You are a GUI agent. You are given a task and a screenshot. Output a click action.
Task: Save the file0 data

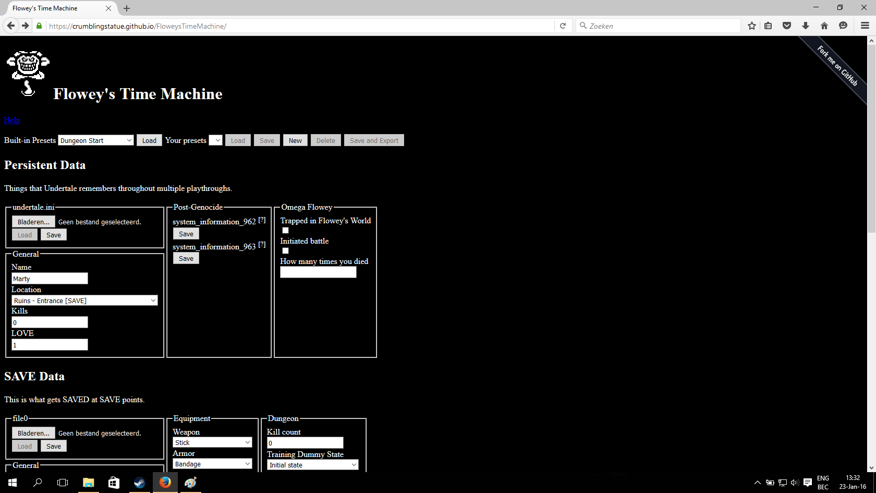pos(54,446)
